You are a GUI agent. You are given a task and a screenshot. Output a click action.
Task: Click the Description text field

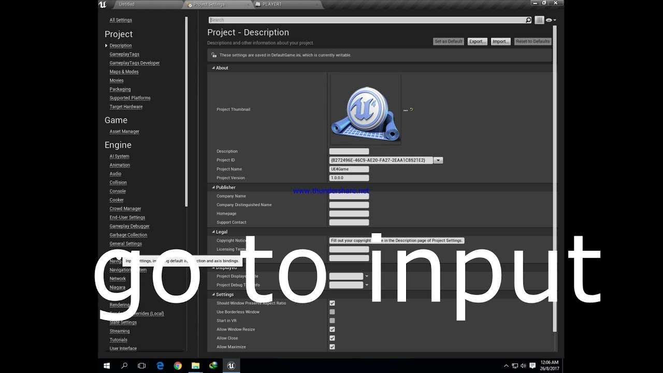tap(349, 151)
